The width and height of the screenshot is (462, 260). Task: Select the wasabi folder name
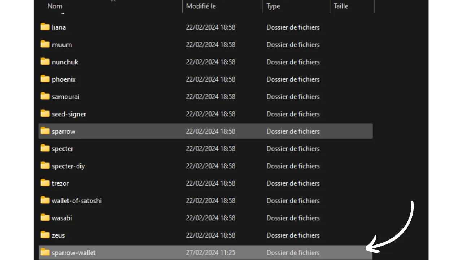coord(62,218)
